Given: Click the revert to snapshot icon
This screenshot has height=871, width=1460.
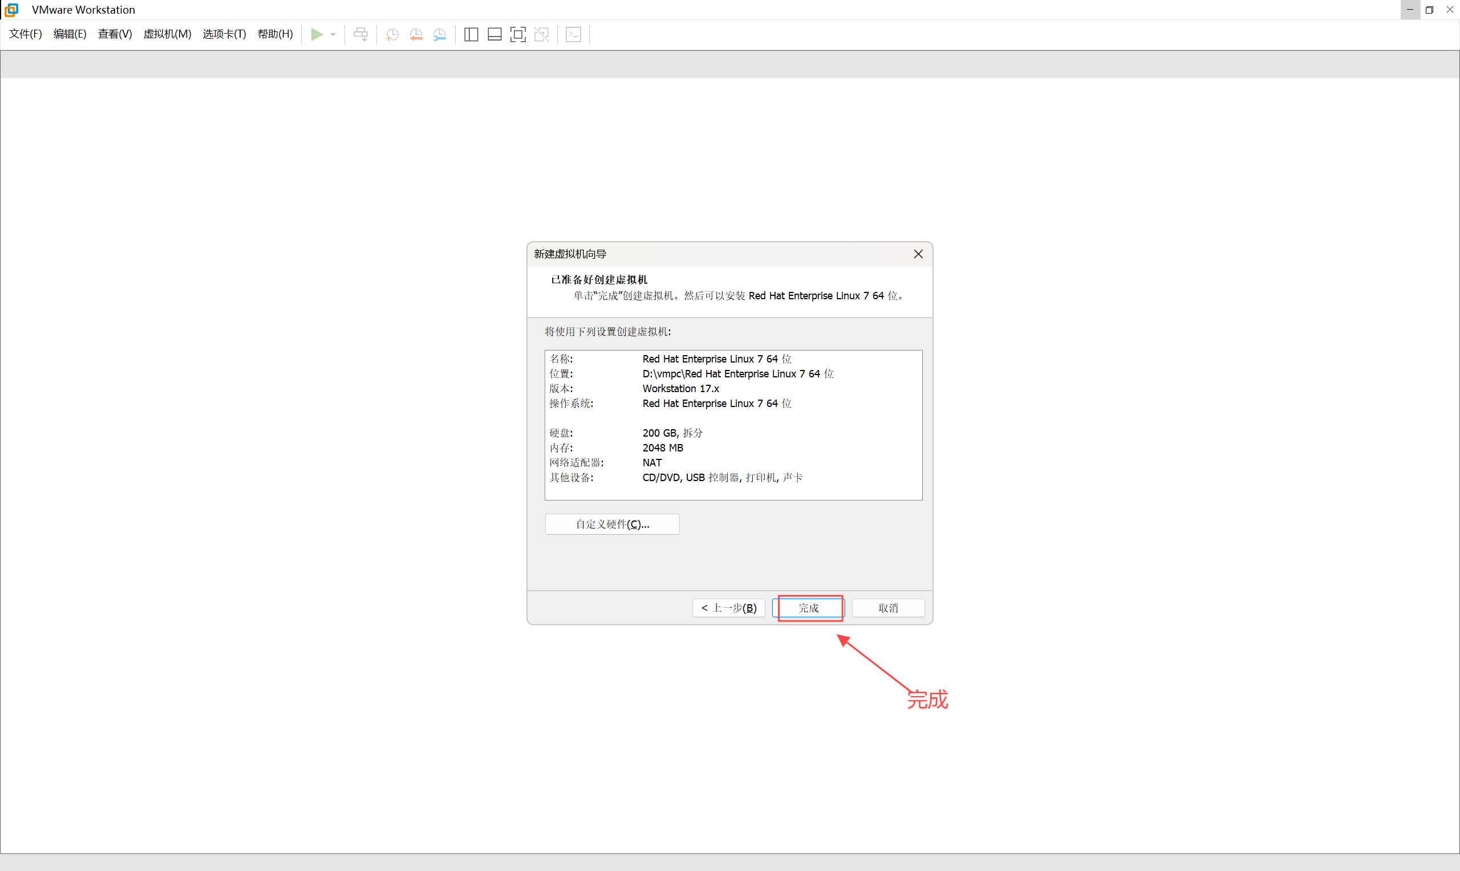Looking at the screenshot, I should [416, 35].
